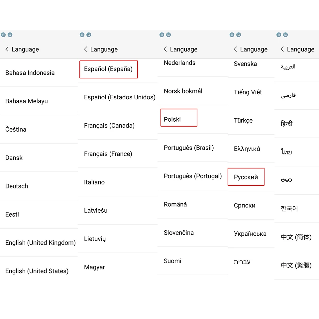Image resolution: width=319 pixels, height=319 pixels.
Task: Select Norsk bokmål
Action: (x=192, y=91)
